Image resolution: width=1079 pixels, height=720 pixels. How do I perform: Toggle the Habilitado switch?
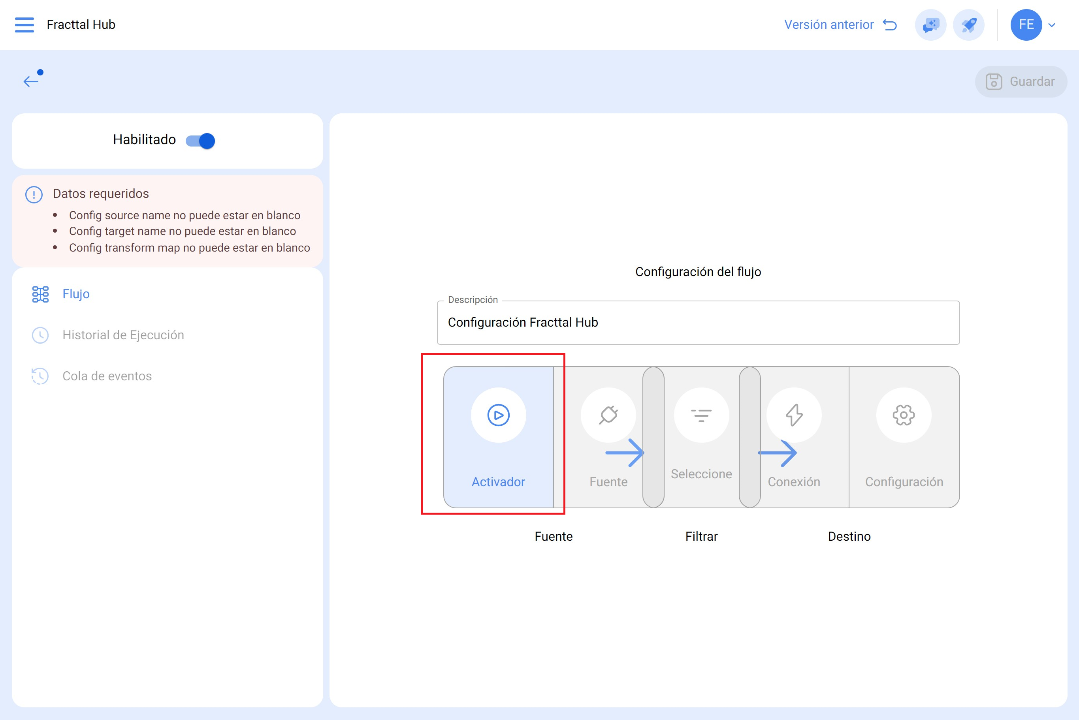coord(200,141)
